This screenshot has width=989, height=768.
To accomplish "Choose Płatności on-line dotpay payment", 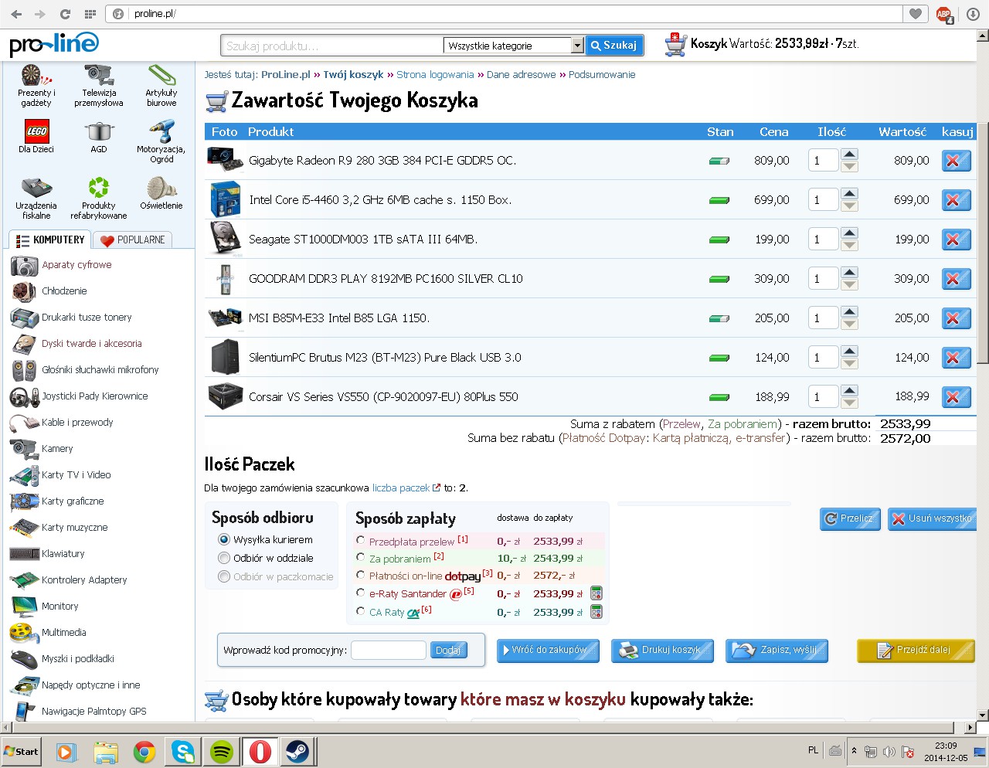I will [x=361, y=575].
